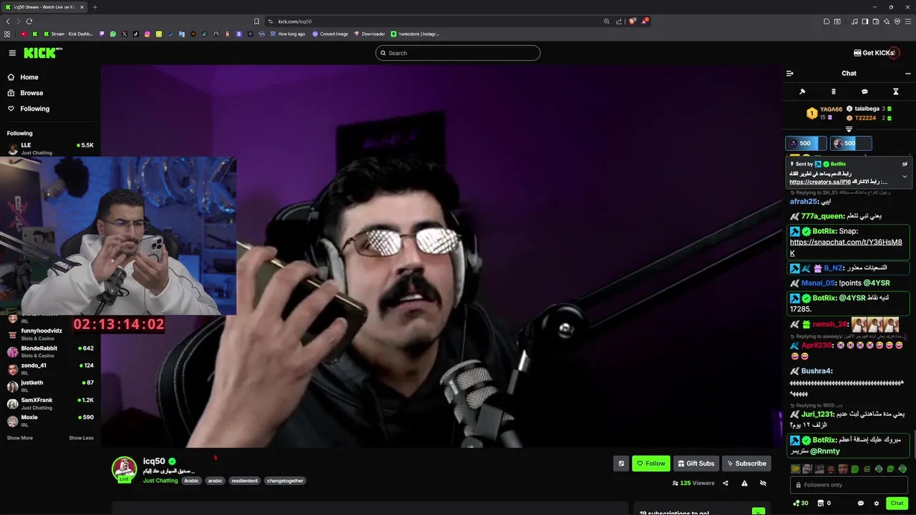916x515 pixels.
Task: Open the shop icon showing 0
Action: pos(824,503)
